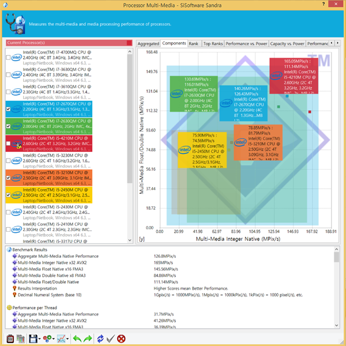The image size is (346, 346).
Task: Click the red calculator options icon
Action: [10, 339]
